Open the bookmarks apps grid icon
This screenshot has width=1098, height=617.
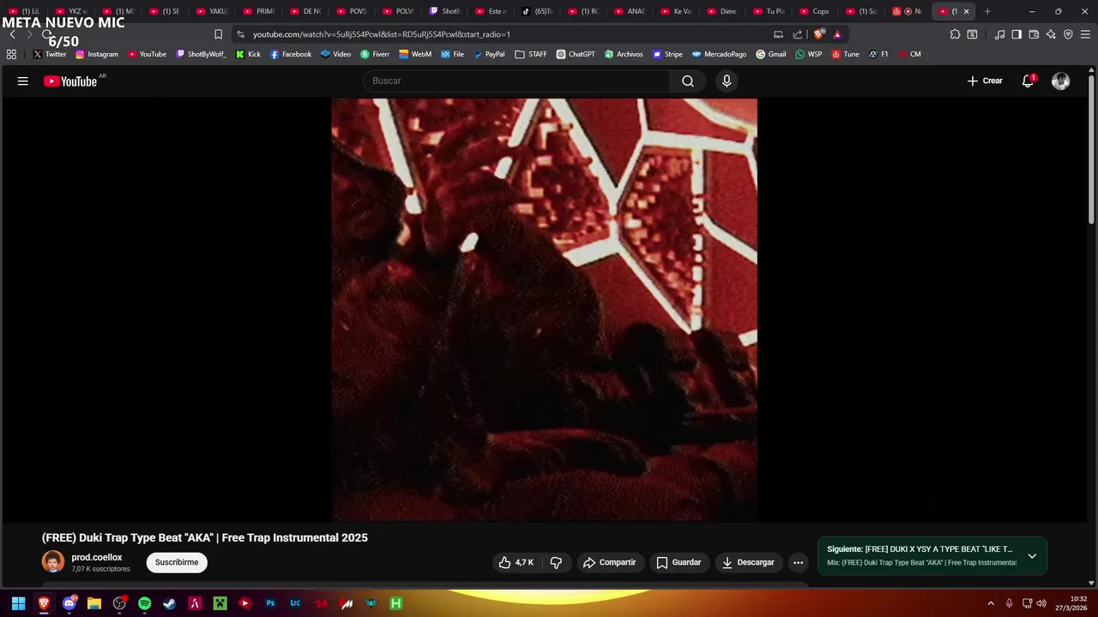pos(11,54)
